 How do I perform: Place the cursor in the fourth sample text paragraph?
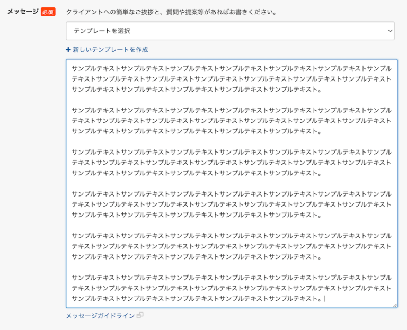(232, 204)
